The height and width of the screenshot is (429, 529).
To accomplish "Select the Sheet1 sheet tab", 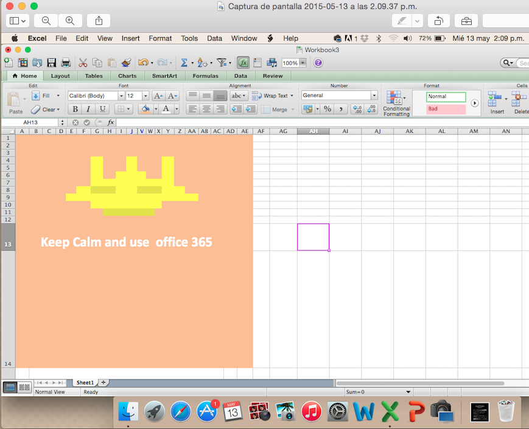I will 85,383.
